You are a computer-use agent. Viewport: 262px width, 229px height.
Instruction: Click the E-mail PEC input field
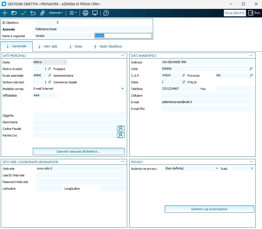tap(207, 109)
